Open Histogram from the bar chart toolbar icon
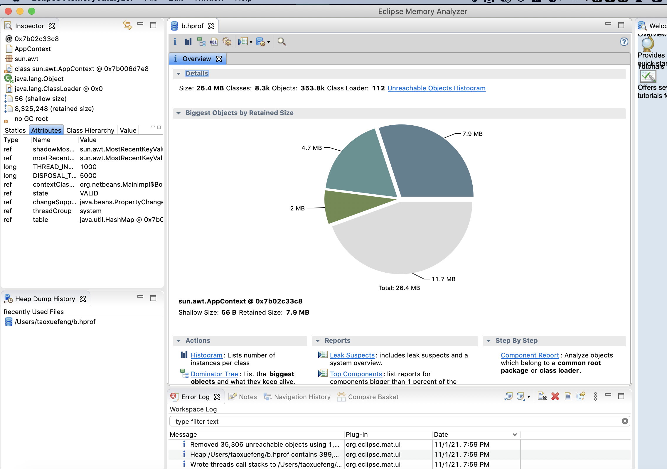Screen dimensions: 667x469 [188, 42]
